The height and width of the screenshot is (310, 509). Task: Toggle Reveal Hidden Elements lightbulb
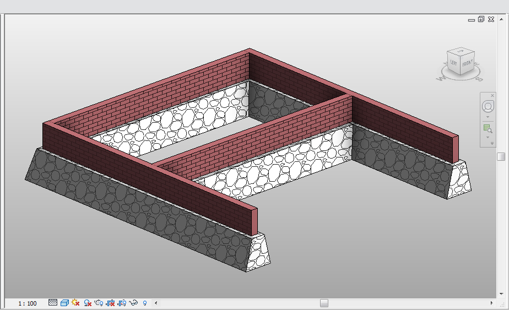(x=145, y=303)
